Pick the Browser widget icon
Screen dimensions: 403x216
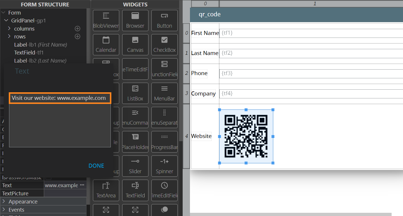pyautogui.click(x=135, y=21)
